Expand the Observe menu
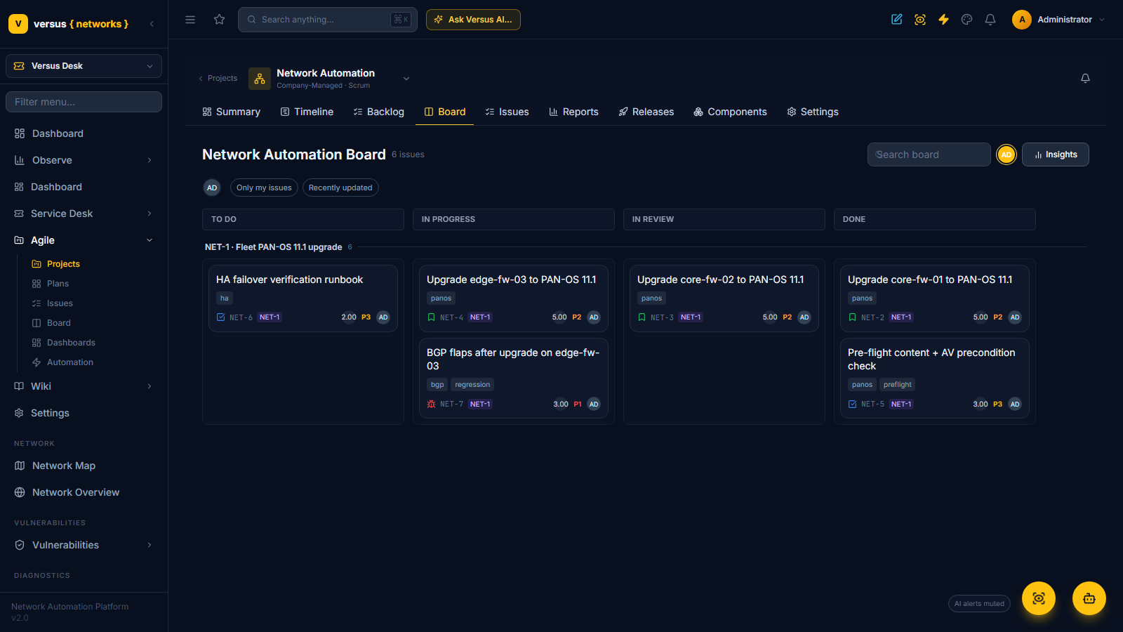 pyautogui.click(x=84, y=160)
